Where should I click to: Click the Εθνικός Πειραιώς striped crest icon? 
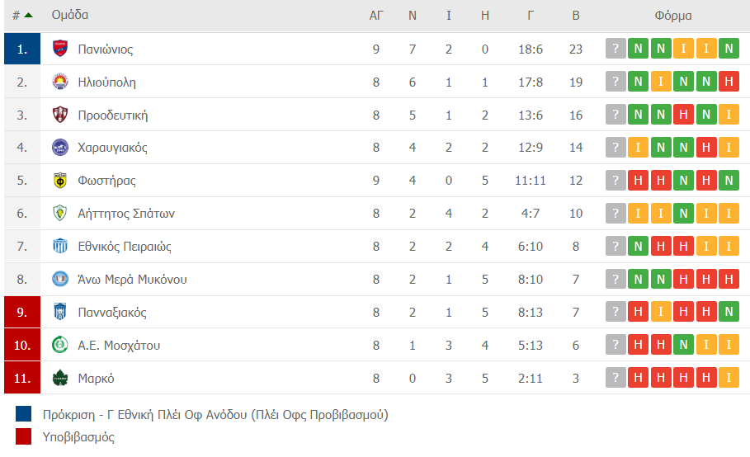pos(59,246)
